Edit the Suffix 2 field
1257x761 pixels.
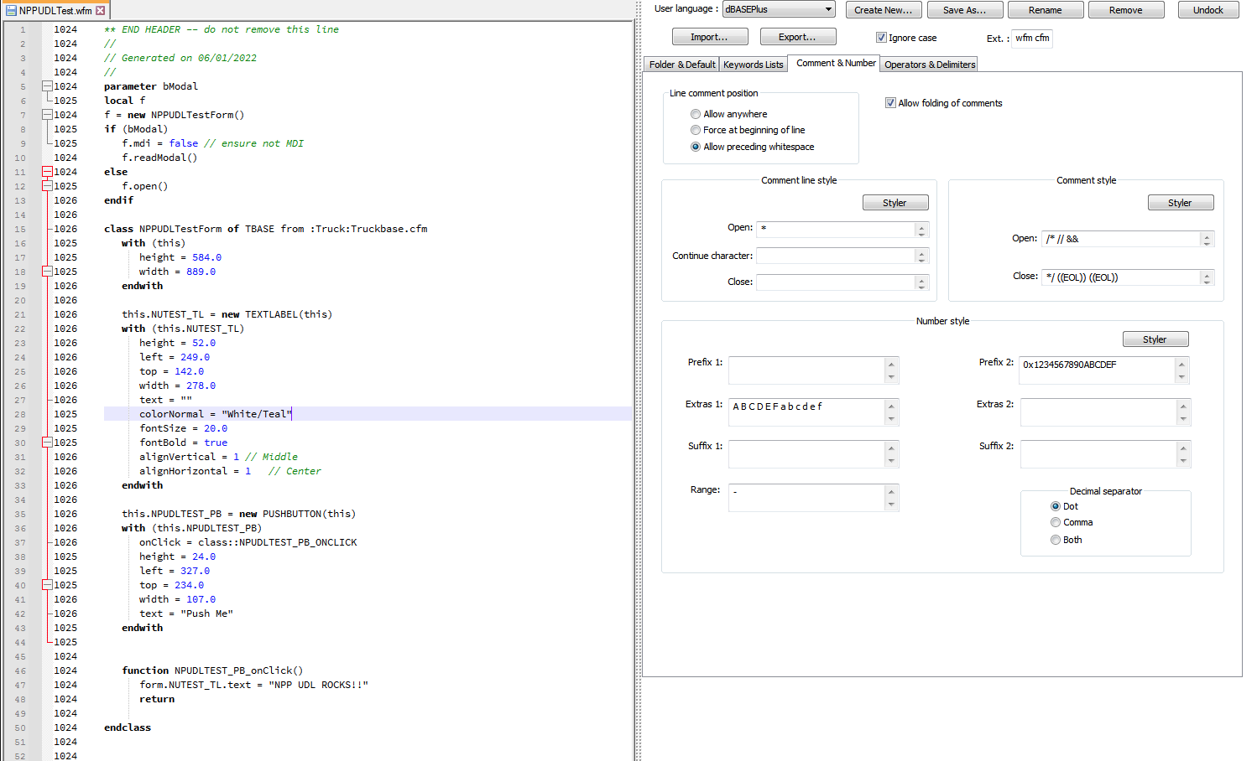[x=1098, y=453]
